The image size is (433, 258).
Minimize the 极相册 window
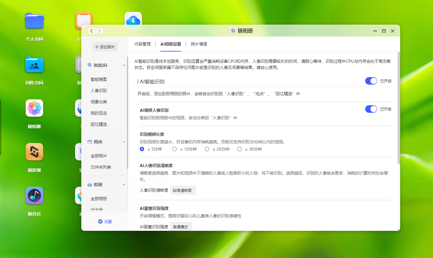375,31
